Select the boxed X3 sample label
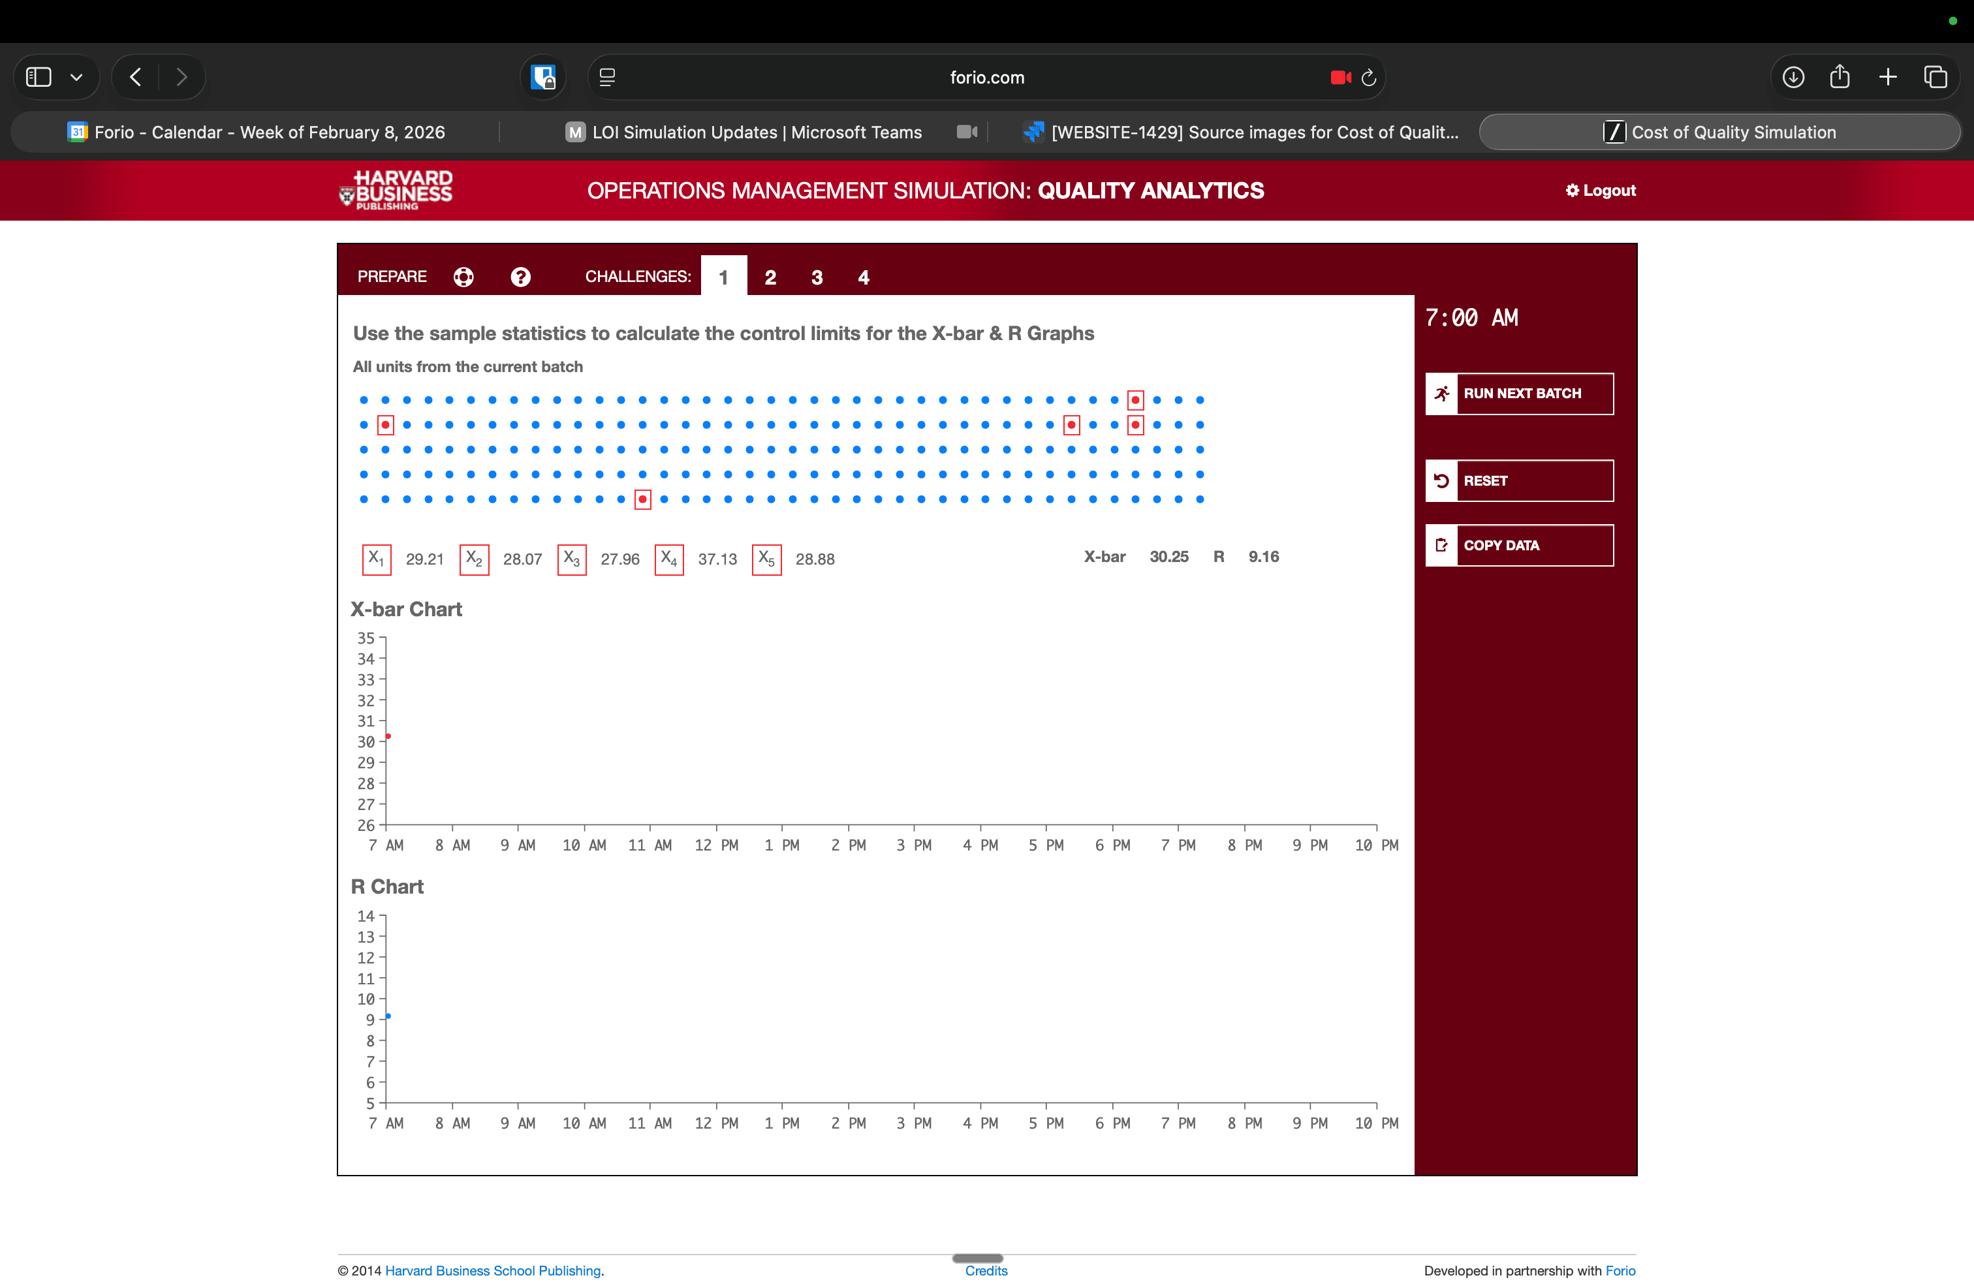Viewport: 1974px width, 1282px height. tap(571, 559)
